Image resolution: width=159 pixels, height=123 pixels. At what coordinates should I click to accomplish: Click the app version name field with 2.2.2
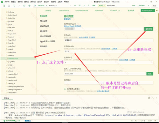108,51
